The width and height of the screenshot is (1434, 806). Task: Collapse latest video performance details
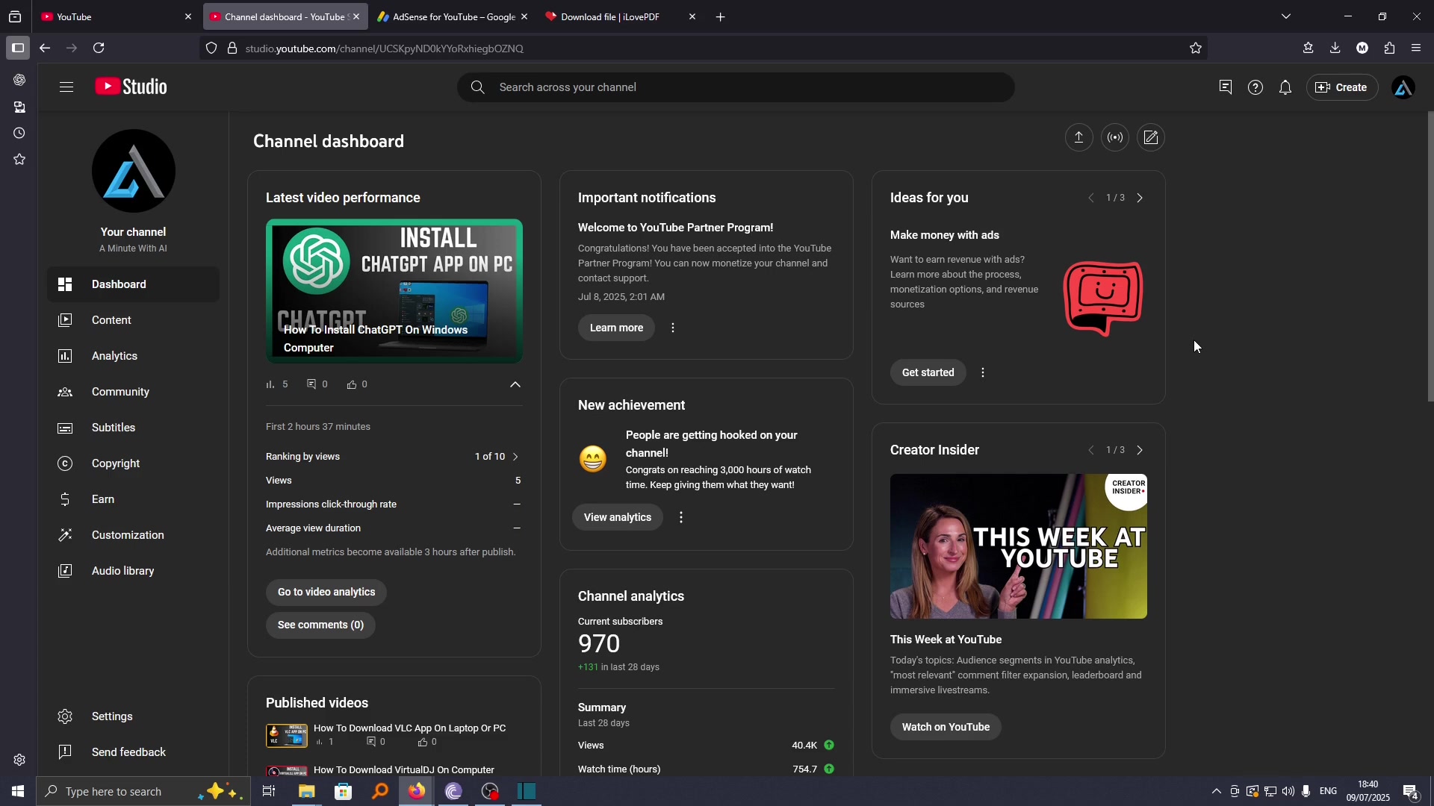[515, 384]
